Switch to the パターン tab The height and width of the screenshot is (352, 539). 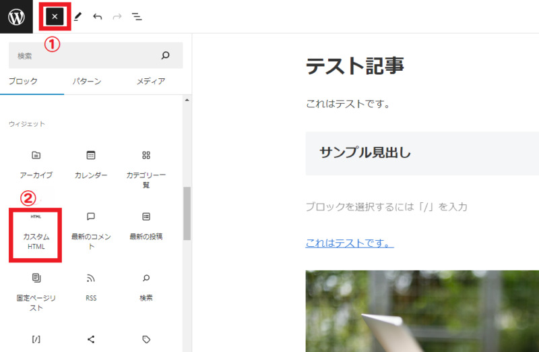pyautogui.click(x=87, y=82)
